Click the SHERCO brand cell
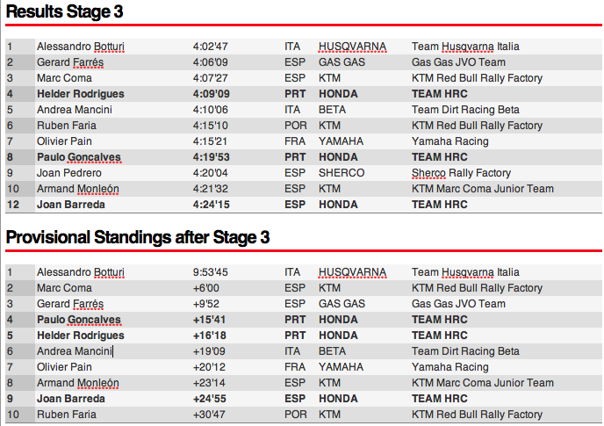This screenshot has width=604, height=426. pos(342,173)
